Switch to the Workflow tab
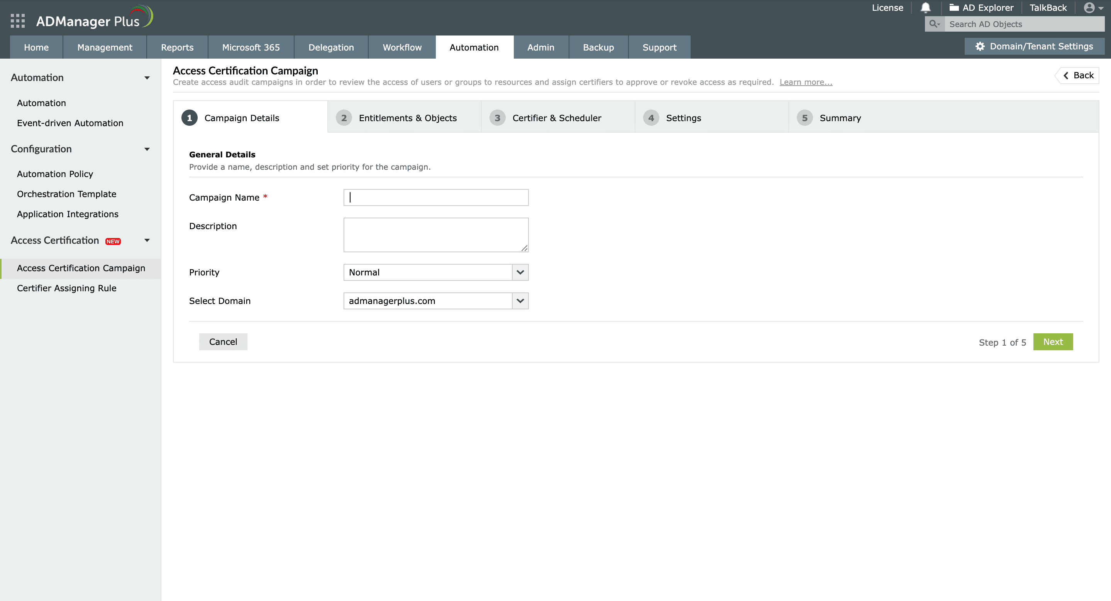The image size is (1111, 601). pyautogui.click(x=402, y=47)
